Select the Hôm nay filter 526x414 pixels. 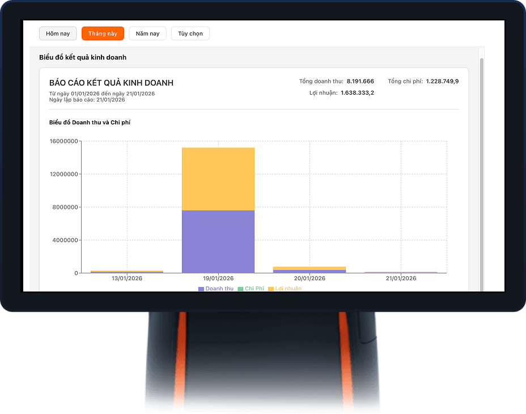click(58, 34)
